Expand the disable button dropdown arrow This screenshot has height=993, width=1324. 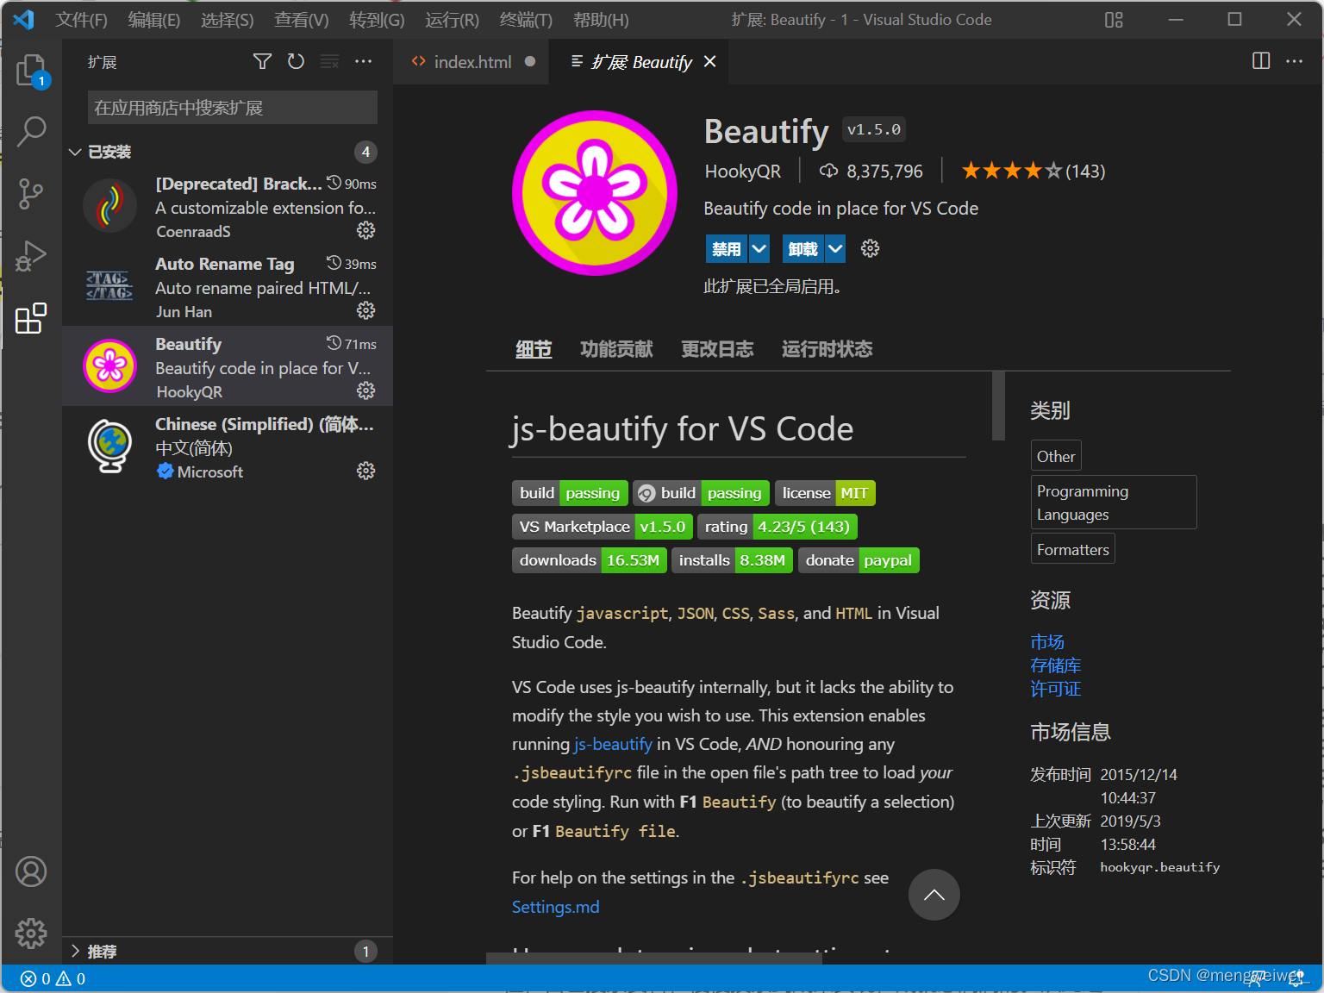(x=759, y=249)
